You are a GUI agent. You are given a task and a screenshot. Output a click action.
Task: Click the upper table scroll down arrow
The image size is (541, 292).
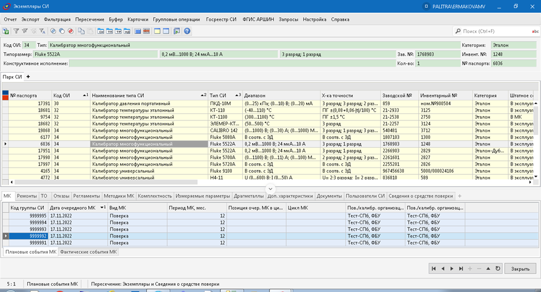[x=536, y=177]
